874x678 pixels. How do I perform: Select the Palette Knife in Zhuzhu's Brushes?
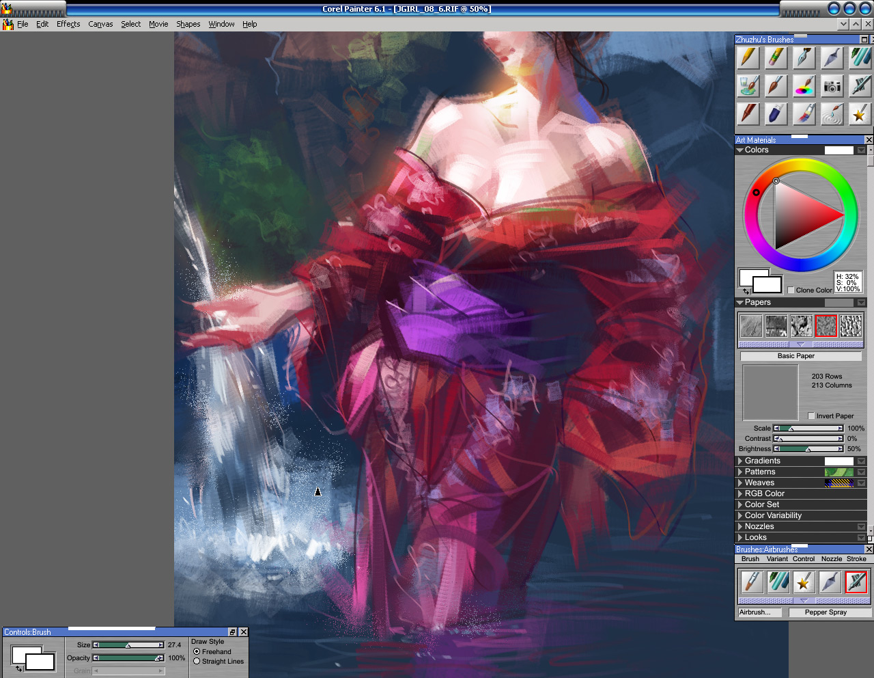(832, 58)
